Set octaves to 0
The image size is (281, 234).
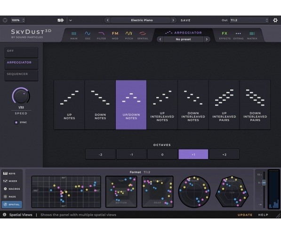click(162, 154)
